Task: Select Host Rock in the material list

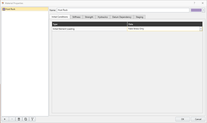Action: (25, 9)
